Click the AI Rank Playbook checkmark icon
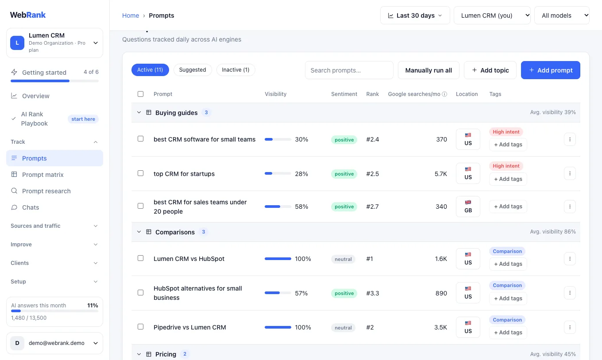Image resolution: width=602 pixels, height=360 pixels. point(14,119)
